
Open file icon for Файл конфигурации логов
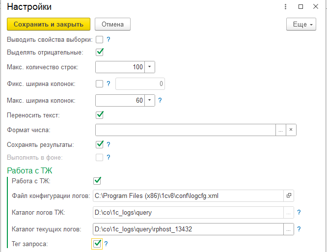click(289, 196)
